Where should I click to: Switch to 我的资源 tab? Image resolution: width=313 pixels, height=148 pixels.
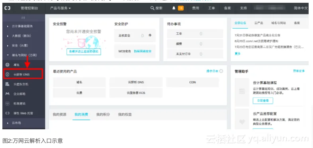pyautogui.click(x=59, y=115)
